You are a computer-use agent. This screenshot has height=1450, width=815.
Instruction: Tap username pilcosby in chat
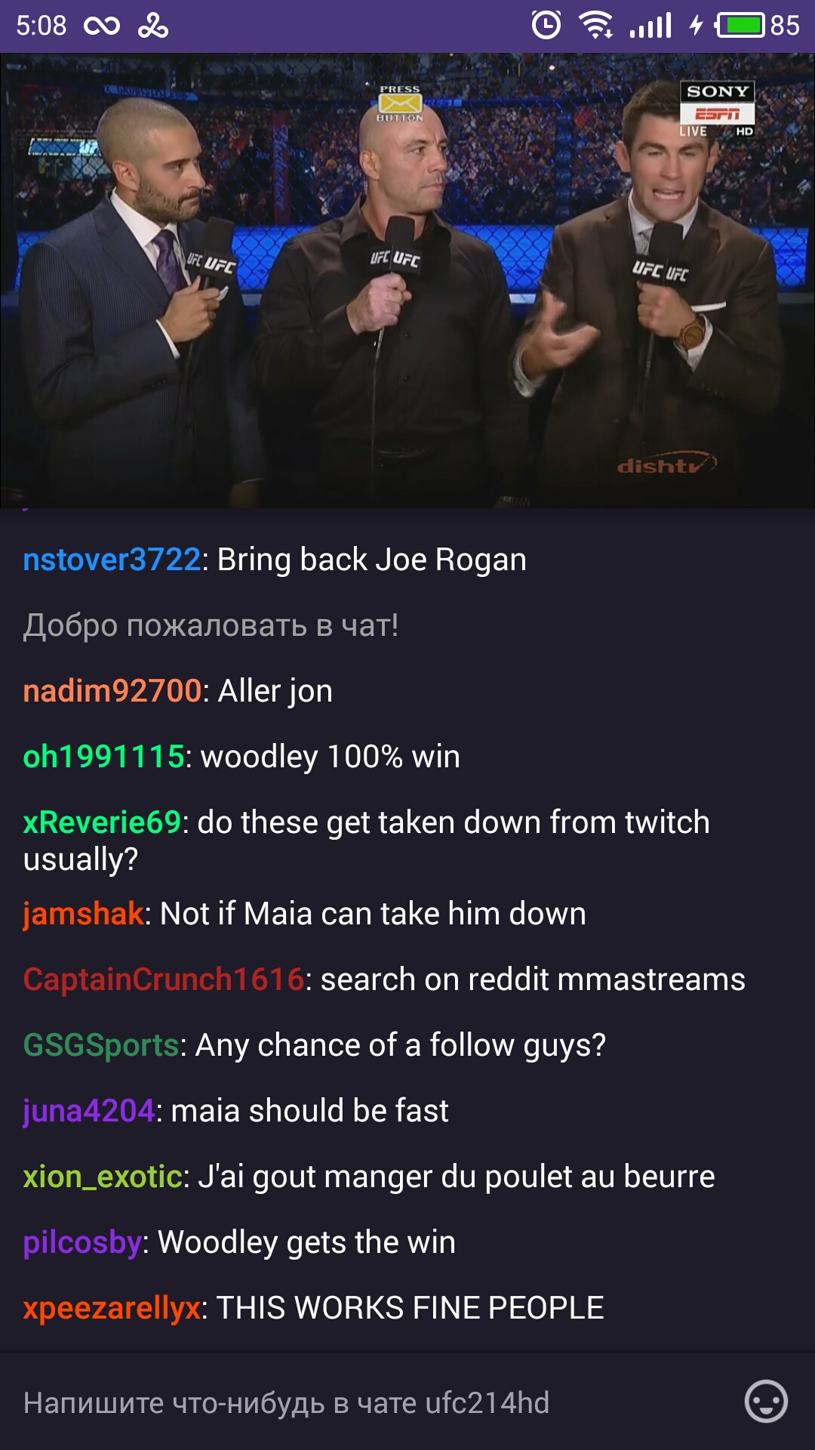tap(82, 1242)
